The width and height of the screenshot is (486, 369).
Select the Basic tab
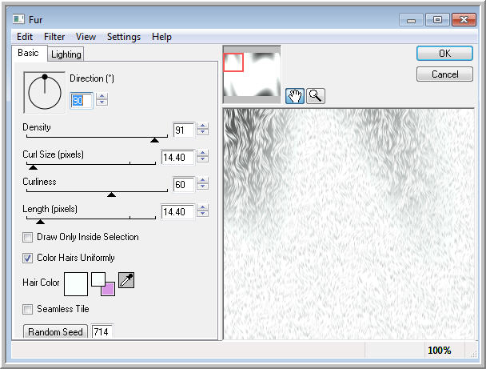coord(28,53)
